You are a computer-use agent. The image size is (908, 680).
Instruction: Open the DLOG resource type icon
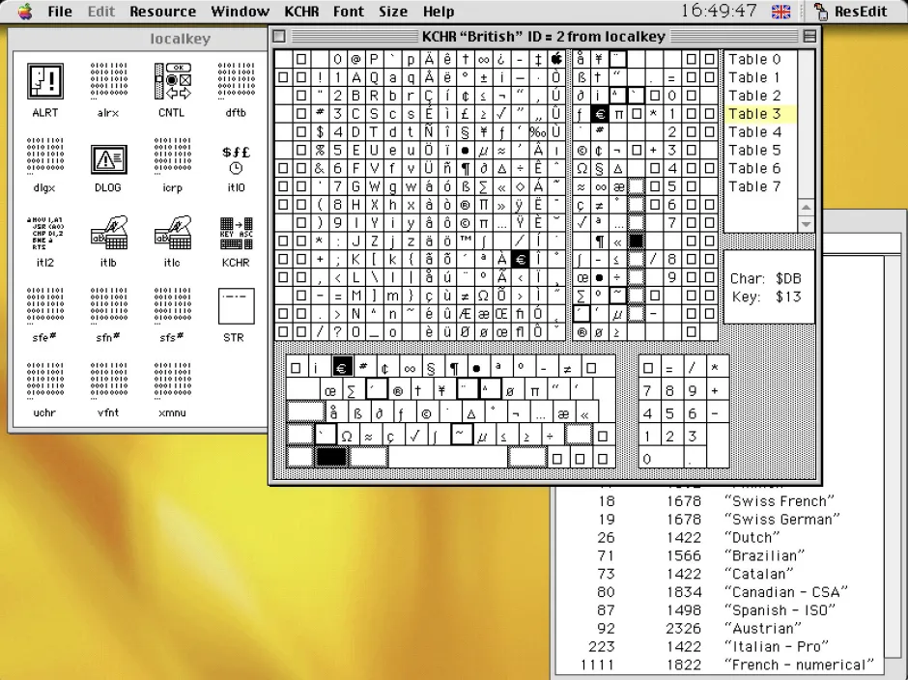pyautogui.click(x=107, y=159)
